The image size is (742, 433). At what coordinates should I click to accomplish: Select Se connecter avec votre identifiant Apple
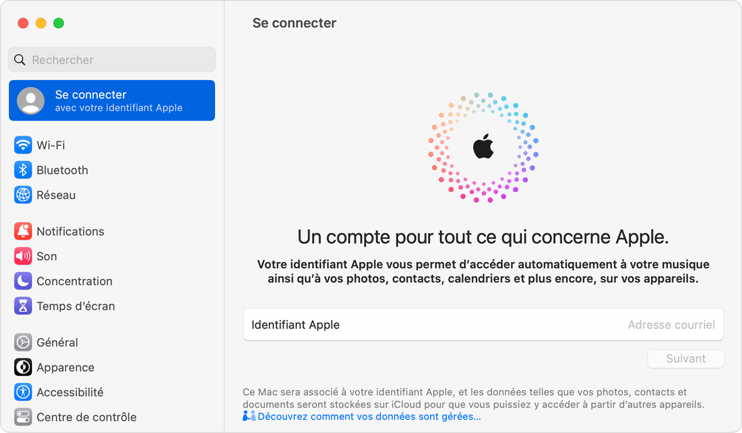[x=119, y=101]
